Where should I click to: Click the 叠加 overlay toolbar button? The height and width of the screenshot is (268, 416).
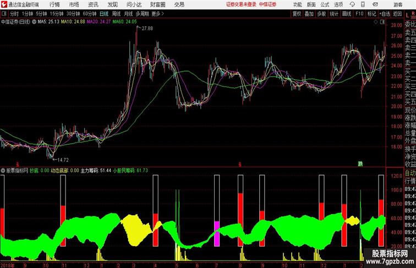pos(309,14)
